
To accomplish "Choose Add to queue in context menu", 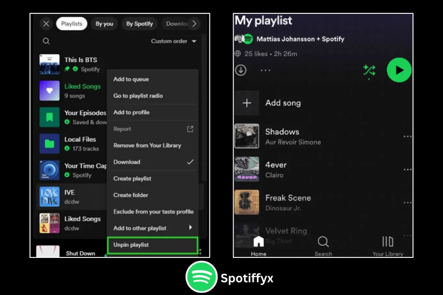I will point(153,79).
